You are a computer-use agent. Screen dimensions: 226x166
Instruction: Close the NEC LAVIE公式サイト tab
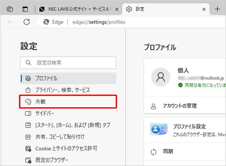click(x=117, y=9)
